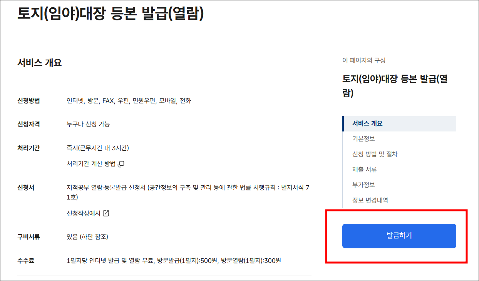Image resolution: width=479 pixels, height=281 pixels.
Task: Click the 신청서 row label
Action: tap(26, 188)
